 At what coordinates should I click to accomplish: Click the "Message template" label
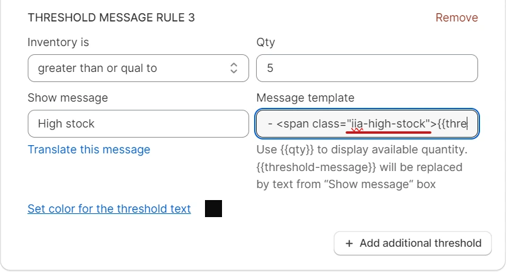pyautogui.click(x=305, y=98)
